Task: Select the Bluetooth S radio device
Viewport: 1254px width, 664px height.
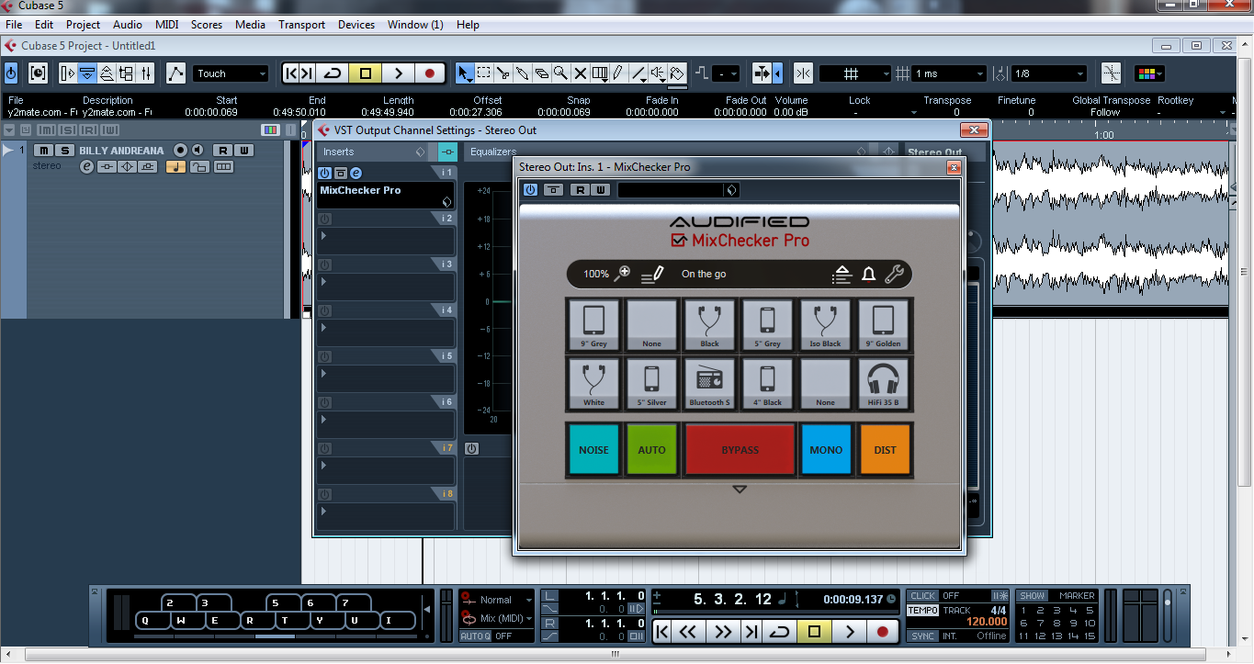Action: tap(709, 384)
